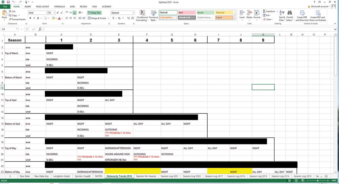Open the Name Box dropdown arrow
The image size is (339, 184).
click(17, 29)
